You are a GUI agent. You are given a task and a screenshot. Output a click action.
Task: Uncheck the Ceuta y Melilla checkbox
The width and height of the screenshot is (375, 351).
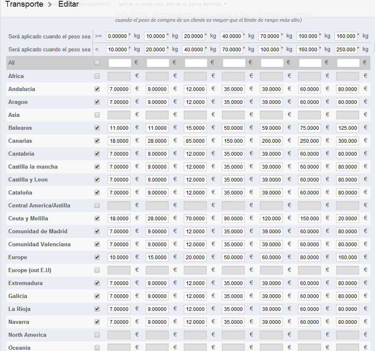pos(97,218)
